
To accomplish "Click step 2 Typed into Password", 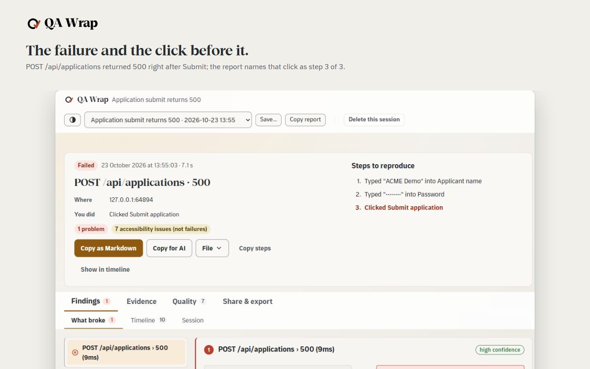I will 405,194.
